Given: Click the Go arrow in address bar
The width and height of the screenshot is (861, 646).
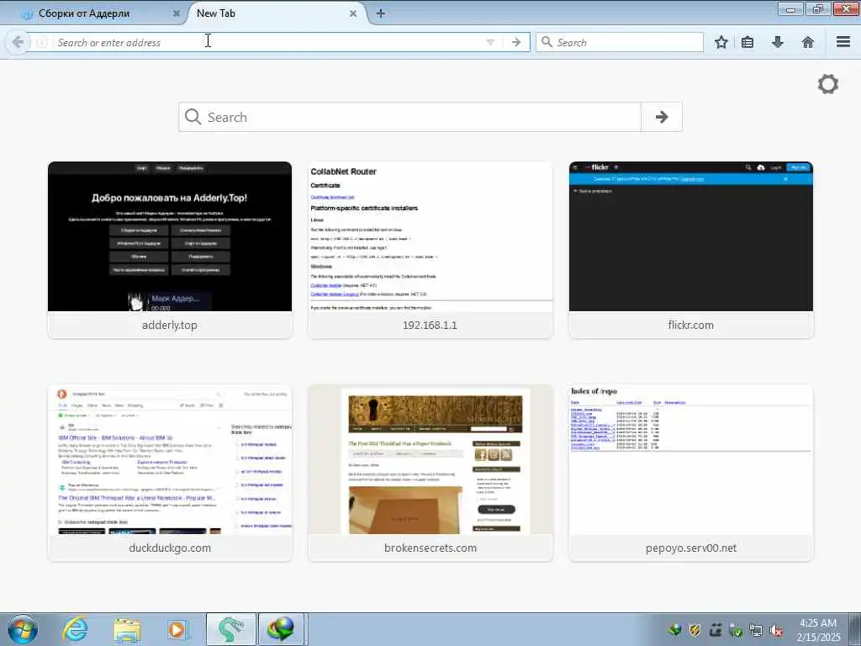Looking at the screenshot, I should point(516,42).
